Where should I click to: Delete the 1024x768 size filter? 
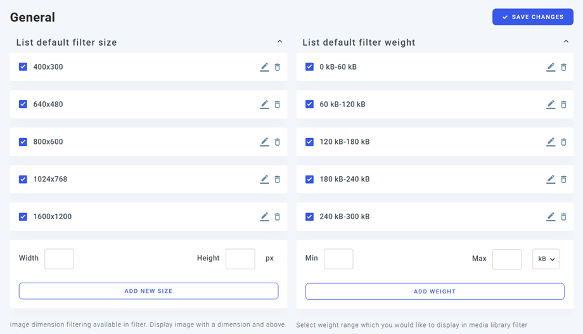pyautogui.click(x=278, y=179)
